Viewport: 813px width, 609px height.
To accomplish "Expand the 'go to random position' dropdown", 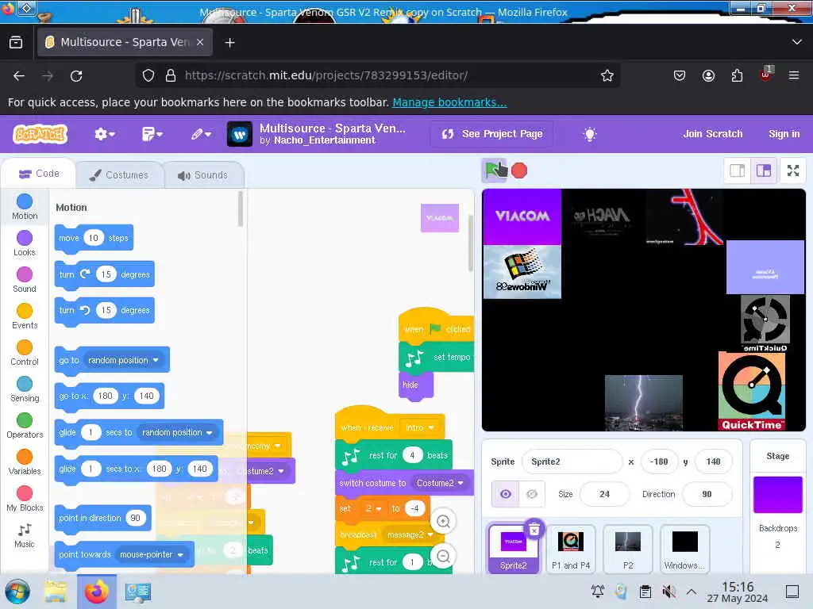I will (x=156, y=360).
